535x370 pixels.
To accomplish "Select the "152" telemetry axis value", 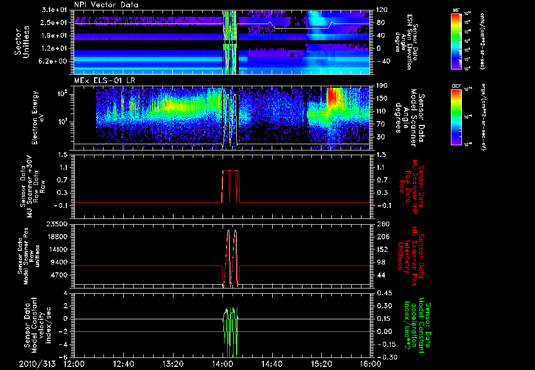I will [382, 249].
